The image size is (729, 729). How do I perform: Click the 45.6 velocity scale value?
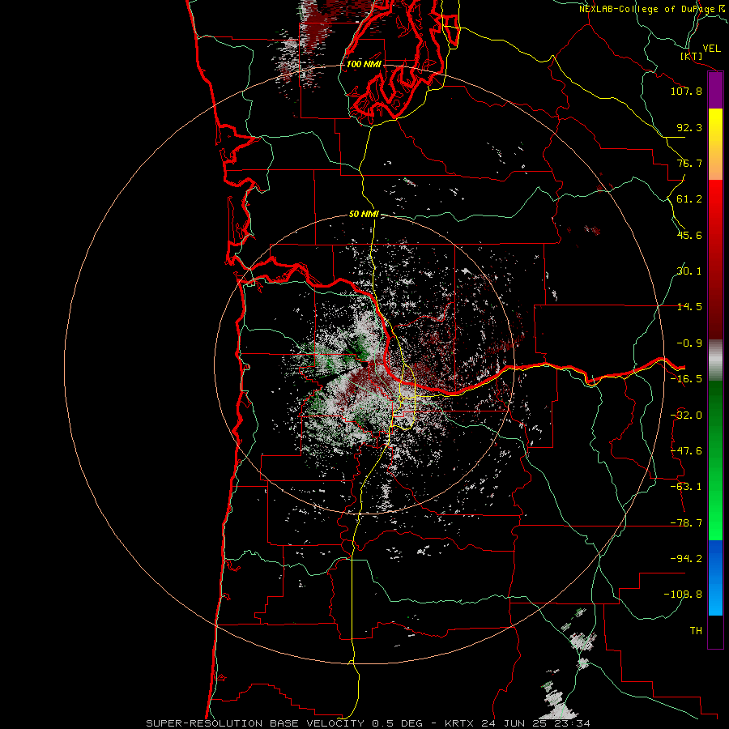pos(689,235)
